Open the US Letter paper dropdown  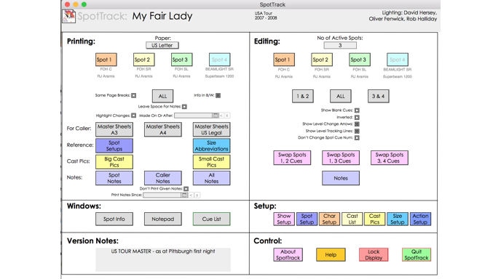pos(162,45)
